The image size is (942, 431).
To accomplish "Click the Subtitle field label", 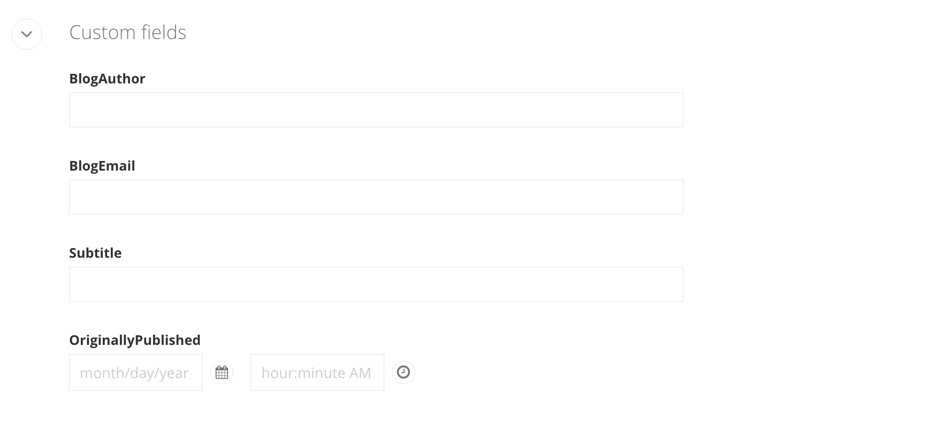I will (x=95, y=253).
